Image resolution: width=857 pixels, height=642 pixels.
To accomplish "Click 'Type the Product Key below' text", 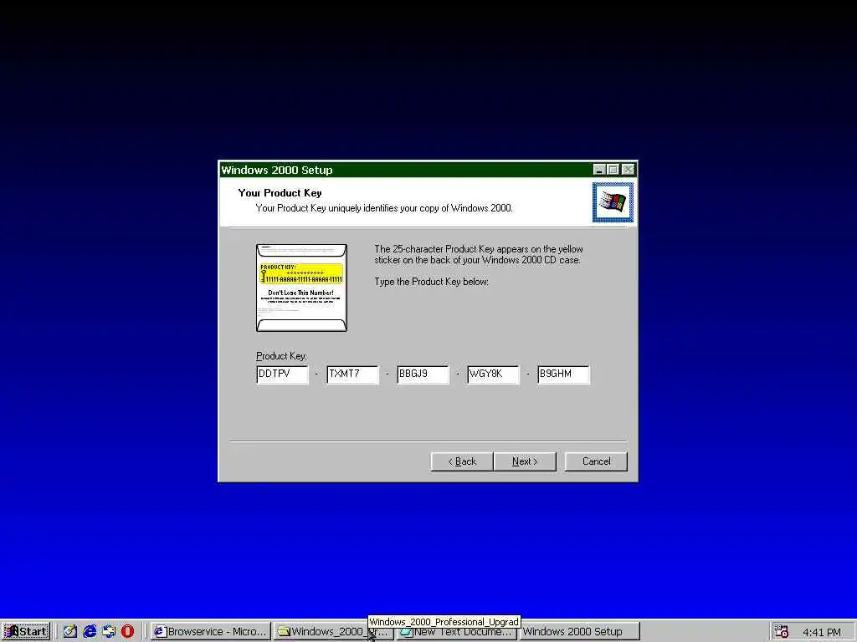I will pos(431,282).
